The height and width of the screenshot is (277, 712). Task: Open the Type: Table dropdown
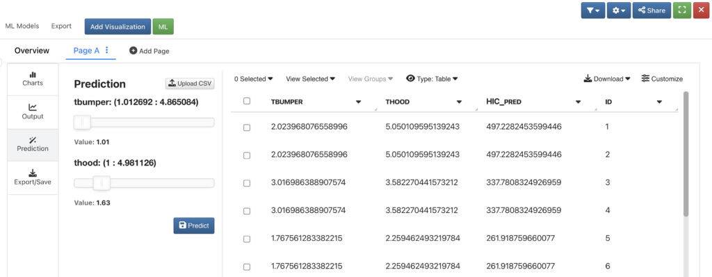point(432,79)
